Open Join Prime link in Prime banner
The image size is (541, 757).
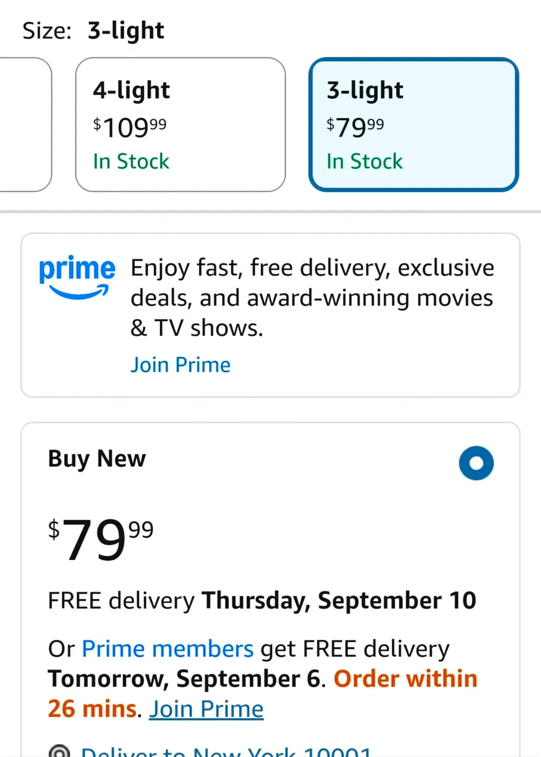[180, 364]
